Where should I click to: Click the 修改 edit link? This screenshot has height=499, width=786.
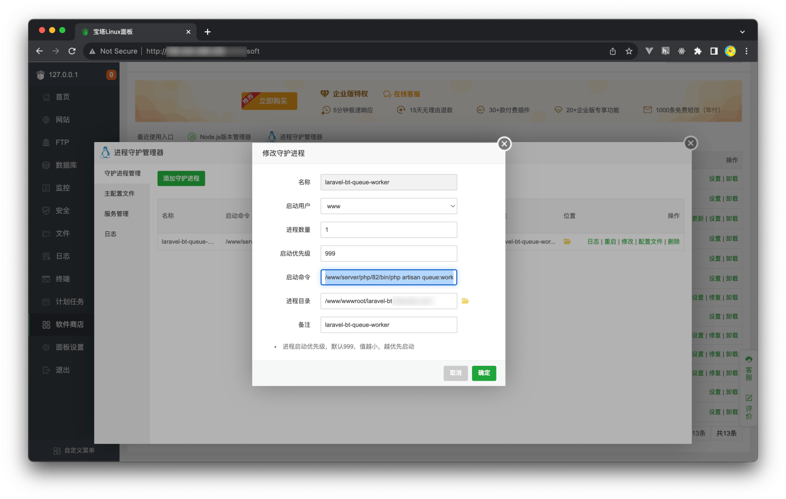click(627, 242)
